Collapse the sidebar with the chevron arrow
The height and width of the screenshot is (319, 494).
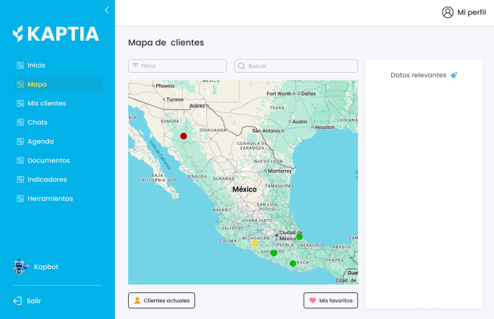click(x=107, y=10)
